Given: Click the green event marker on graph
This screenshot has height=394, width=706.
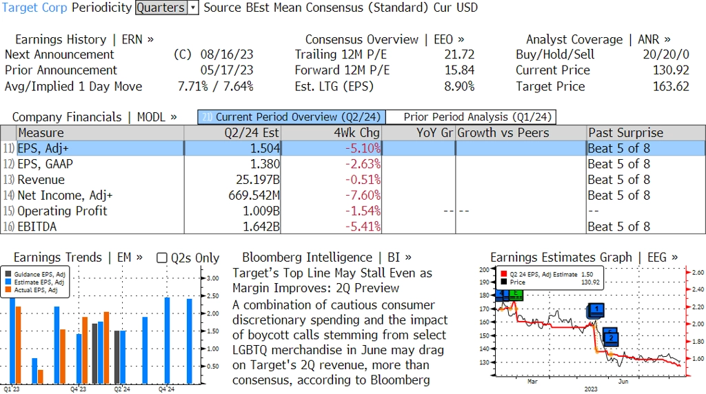Looking at the screenshot, I should click(x=516, y=294).
